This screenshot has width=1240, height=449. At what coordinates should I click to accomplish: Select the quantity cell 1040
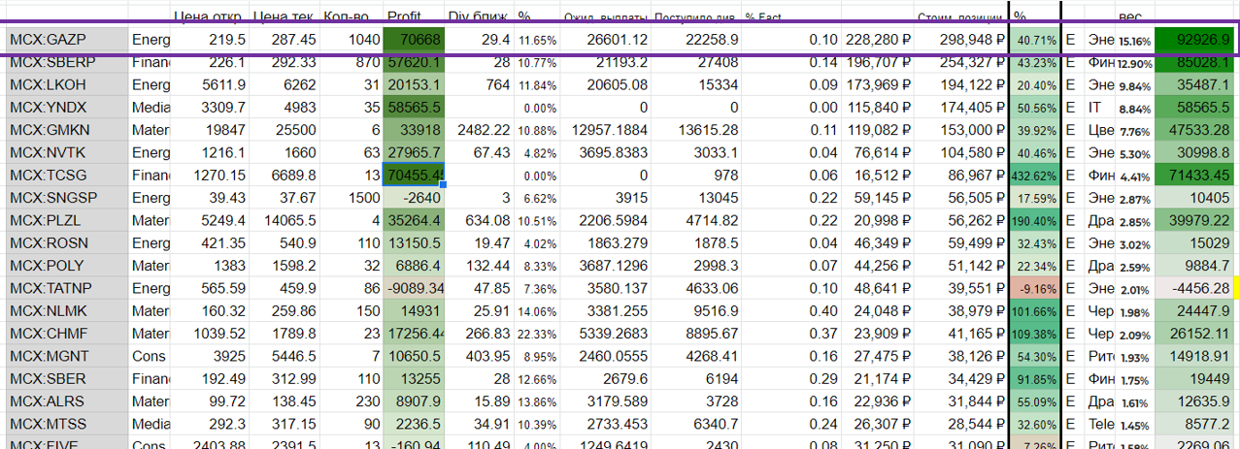[x=351, y=40]
